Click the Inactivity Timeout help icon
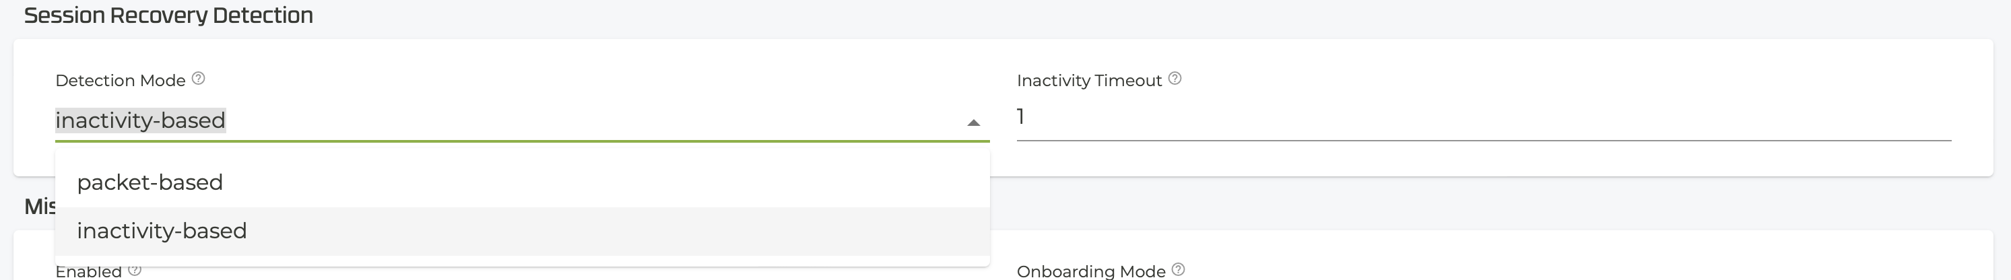The height and width of the screenshot is (280, 2011). (1174, 79)
